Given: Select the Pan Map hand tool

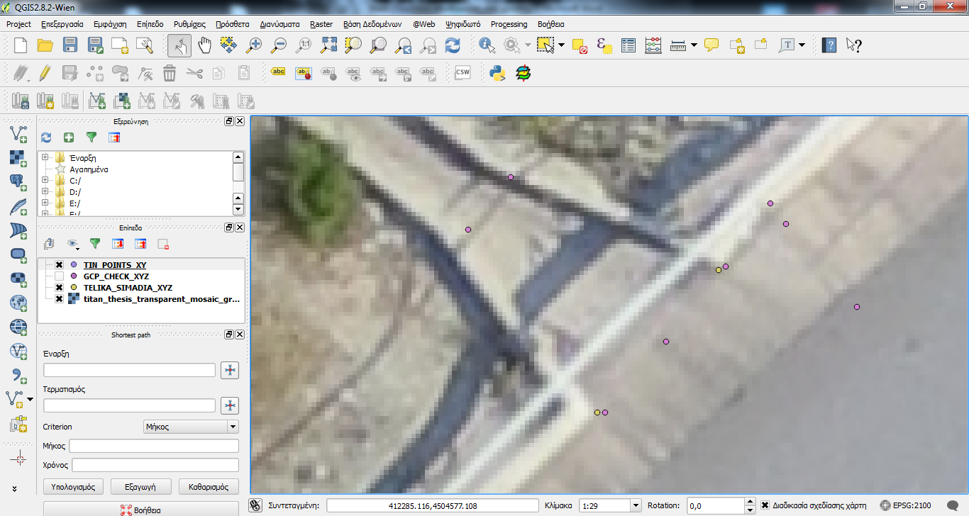Looking at the screenshot, I should [x=204, y=45].
